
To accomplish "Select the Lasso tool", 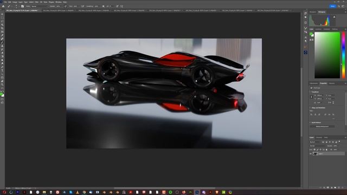I will click(2, 21).
